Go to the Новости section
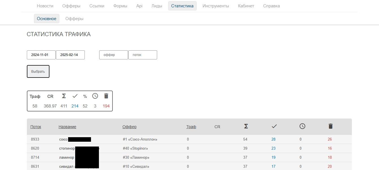 click(x=45, y=6)
